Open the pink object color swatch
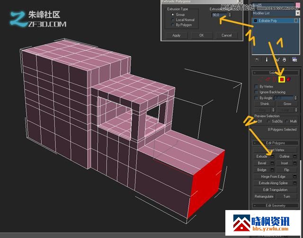303x238 pixels. (298, 5)
